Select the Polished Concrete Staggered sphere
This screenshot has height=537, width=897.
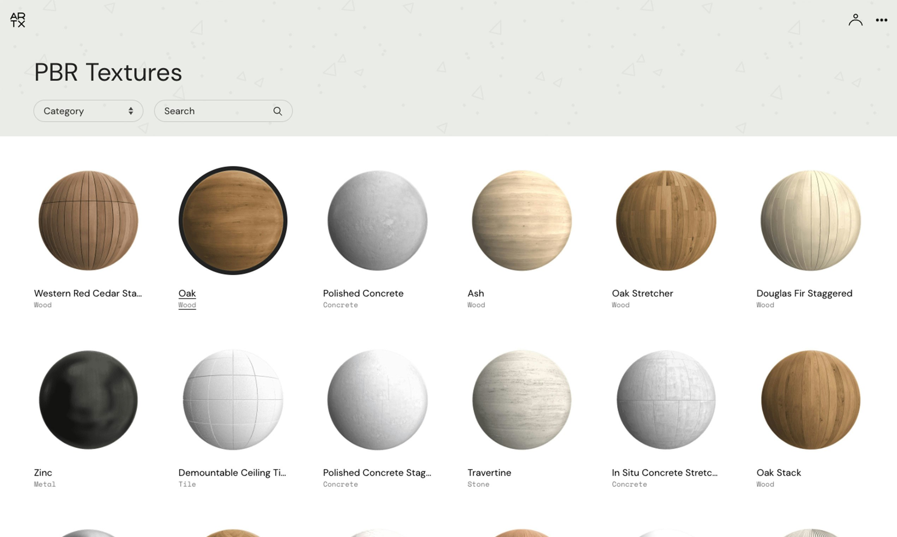tap(377, 400)
